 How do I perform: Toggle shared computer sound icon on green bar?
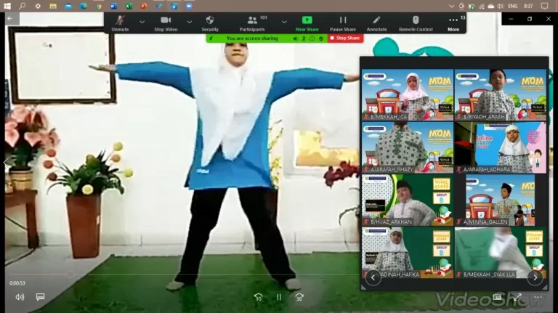pos(296,38)
